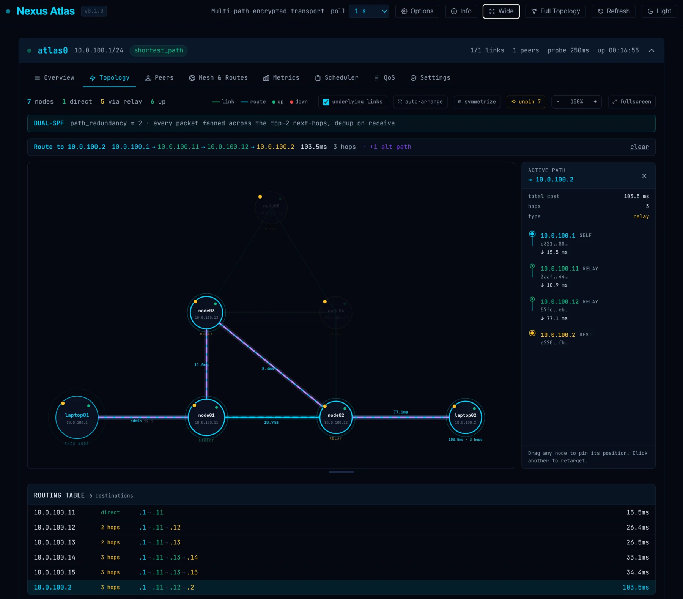Image resolution: width=683 pixels, height=599 pixels.
Task: Uncheck the underlying links checkbox
Action: point(326,102)
